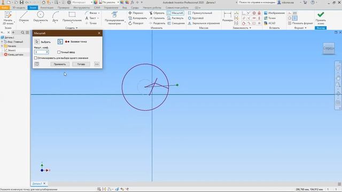Click Показать формат option

coord(300,23)
